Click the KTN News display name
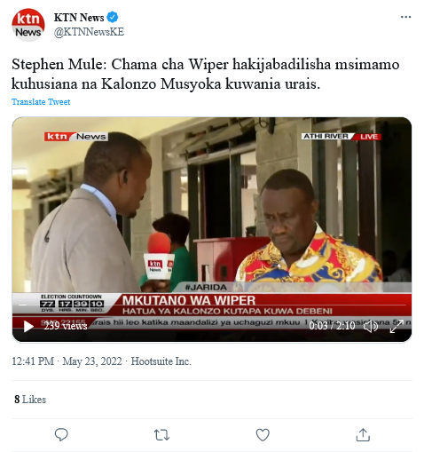 pos(79,18)
